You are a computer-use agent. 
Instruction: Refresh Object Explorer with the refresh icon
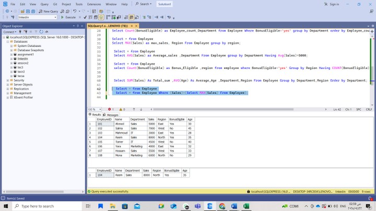pyautogui.click(x=41, y=32)
